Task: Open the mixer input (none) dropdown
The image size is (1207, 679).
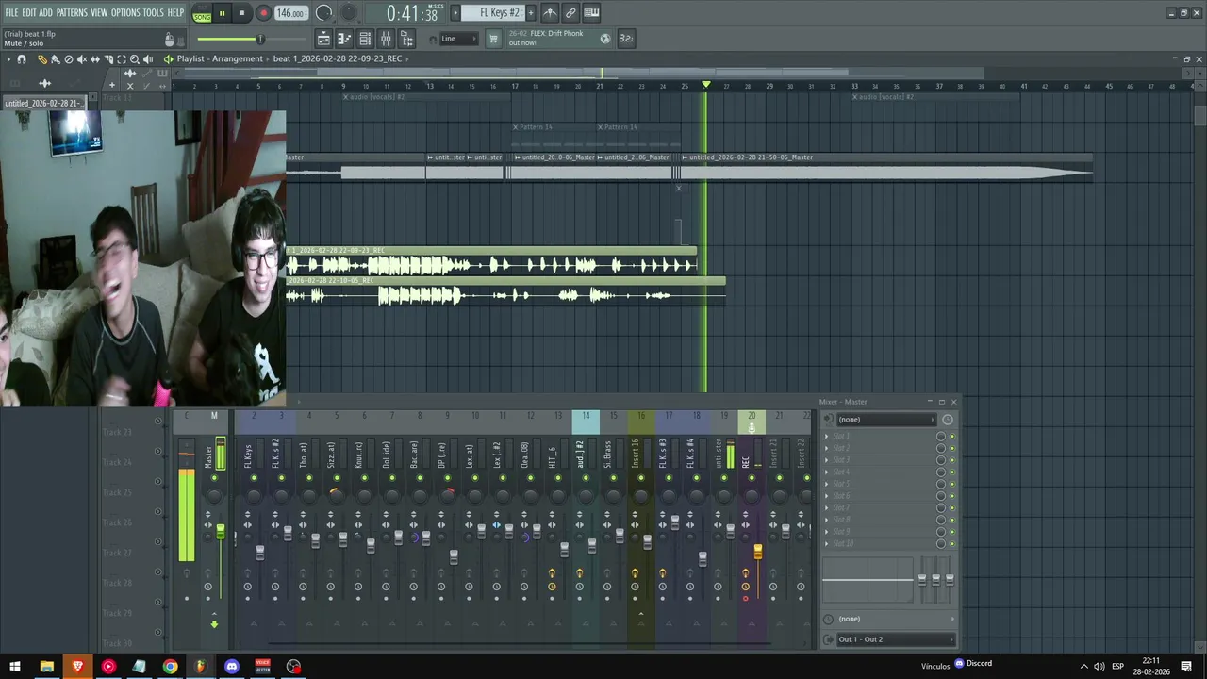Action: coord(887,420)
